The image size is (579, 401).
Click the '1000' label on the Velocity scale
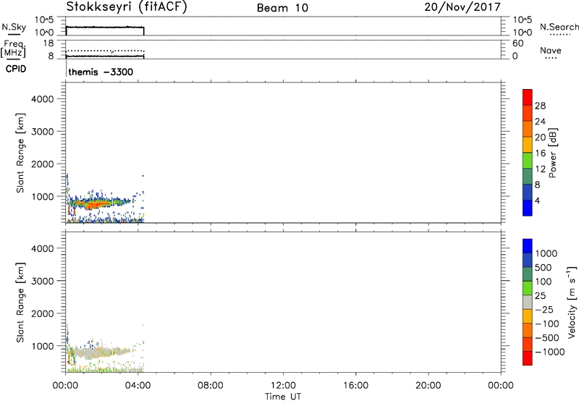pyautogui.click(x=546, y=253)
